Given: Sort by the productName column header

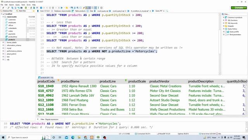Looking at the screenshot, I should point(79,81).
